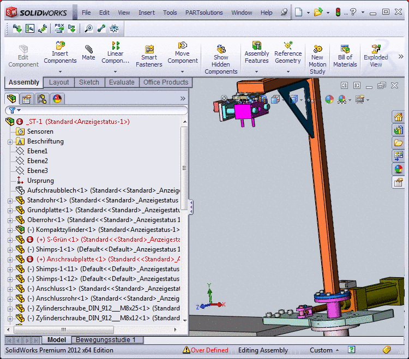The width and height of the screenshot is (409, 359).
Task: Switch to the Evaluate tab
Action: pyautogui.click(x=122, y=82)
